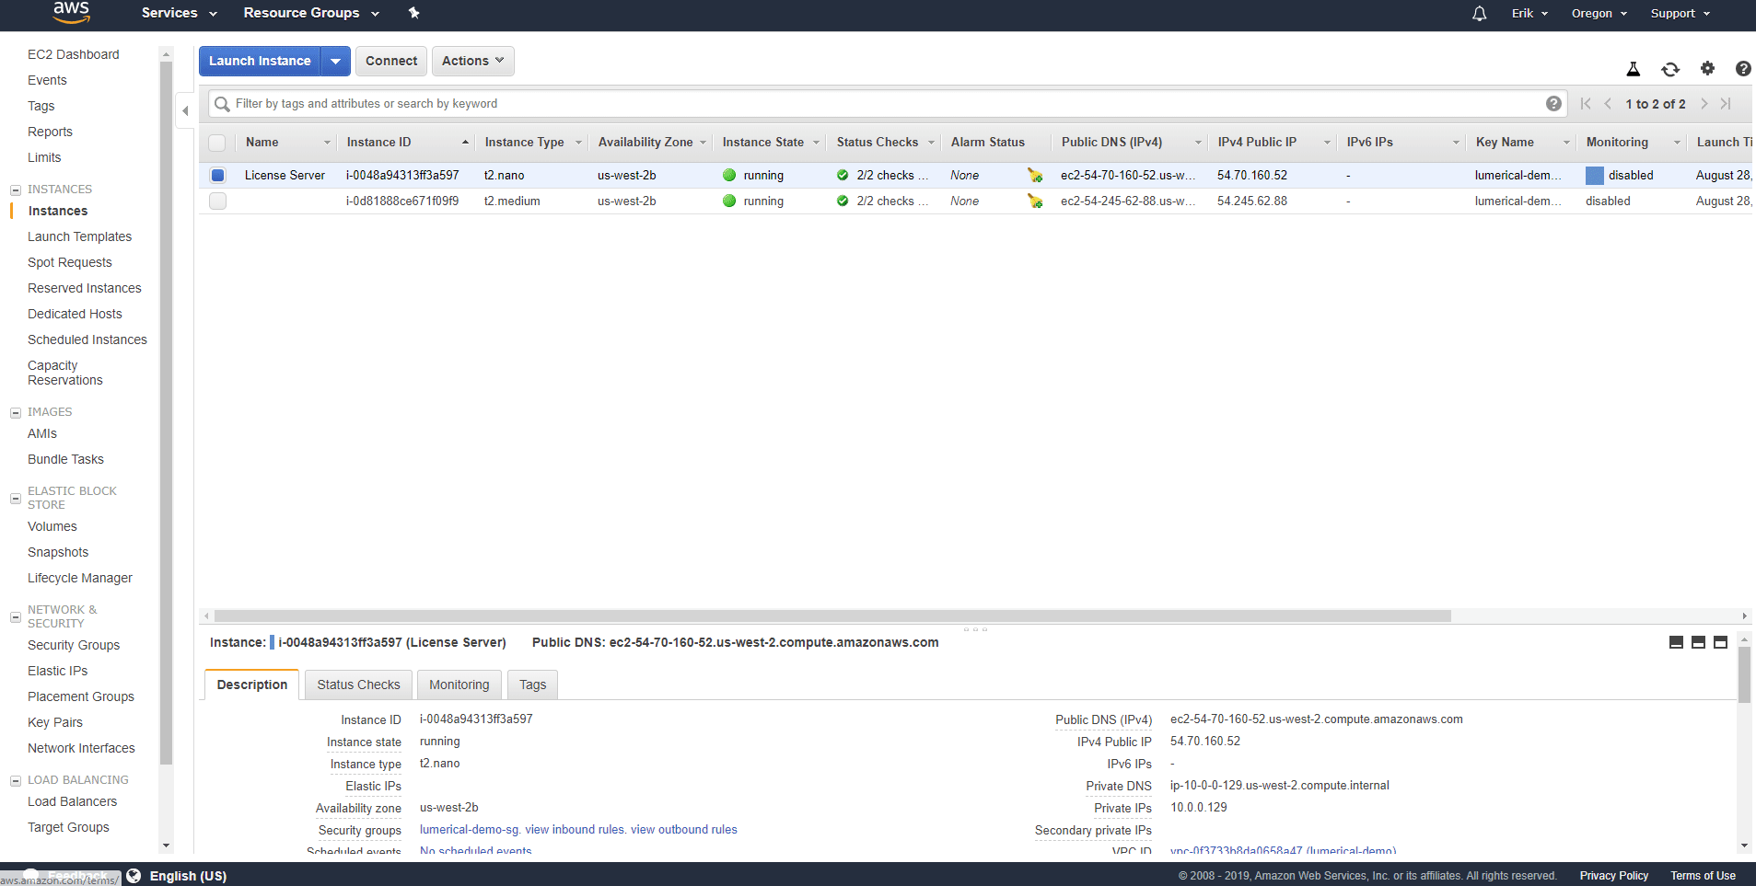Maximize the details pane layout icon
Screen dimensions: 1756x886
tap(1720, 642)
